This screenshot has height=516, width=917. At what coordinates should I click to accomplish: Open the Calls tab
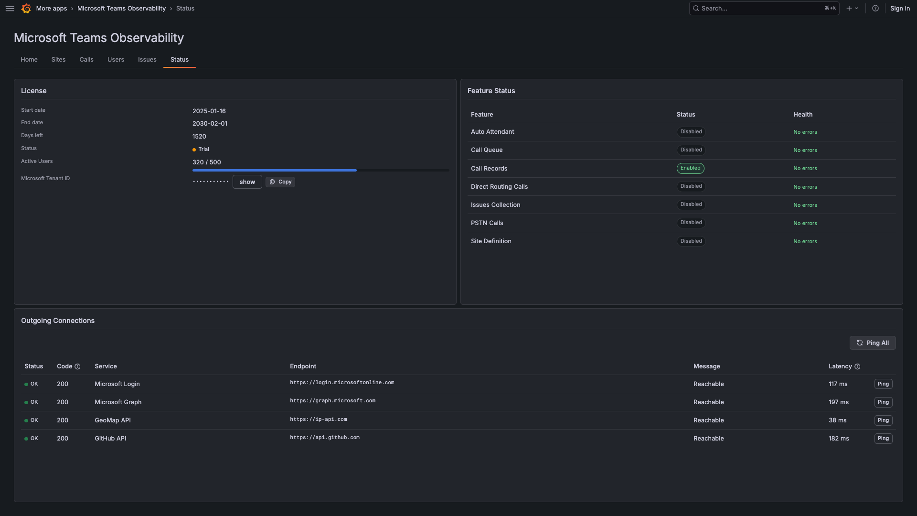point(86,60)
